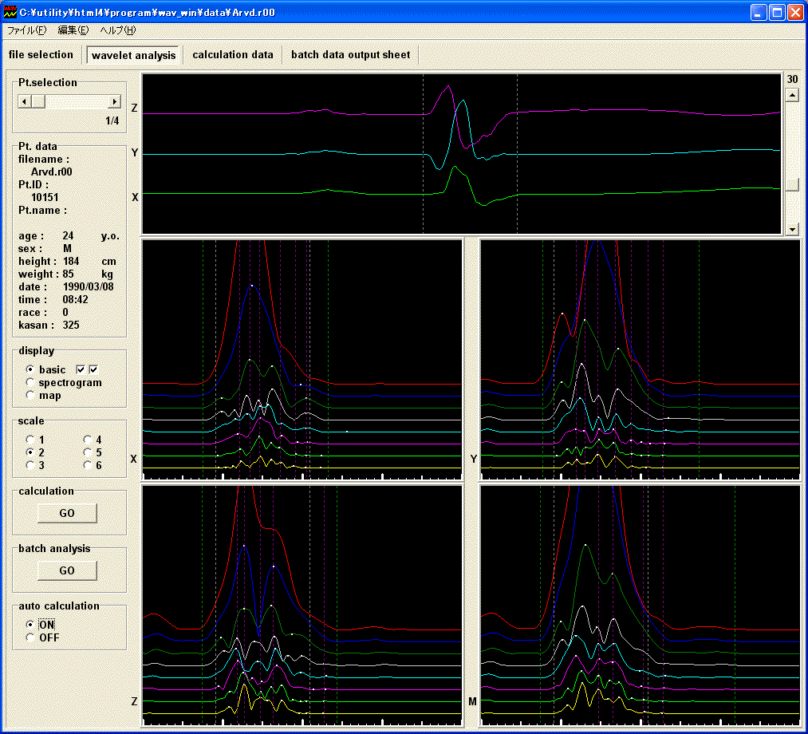Viewport: 808px width, 734px height.
Task: Open the ファイル(F) menu
Action: (x=26, y=30)
